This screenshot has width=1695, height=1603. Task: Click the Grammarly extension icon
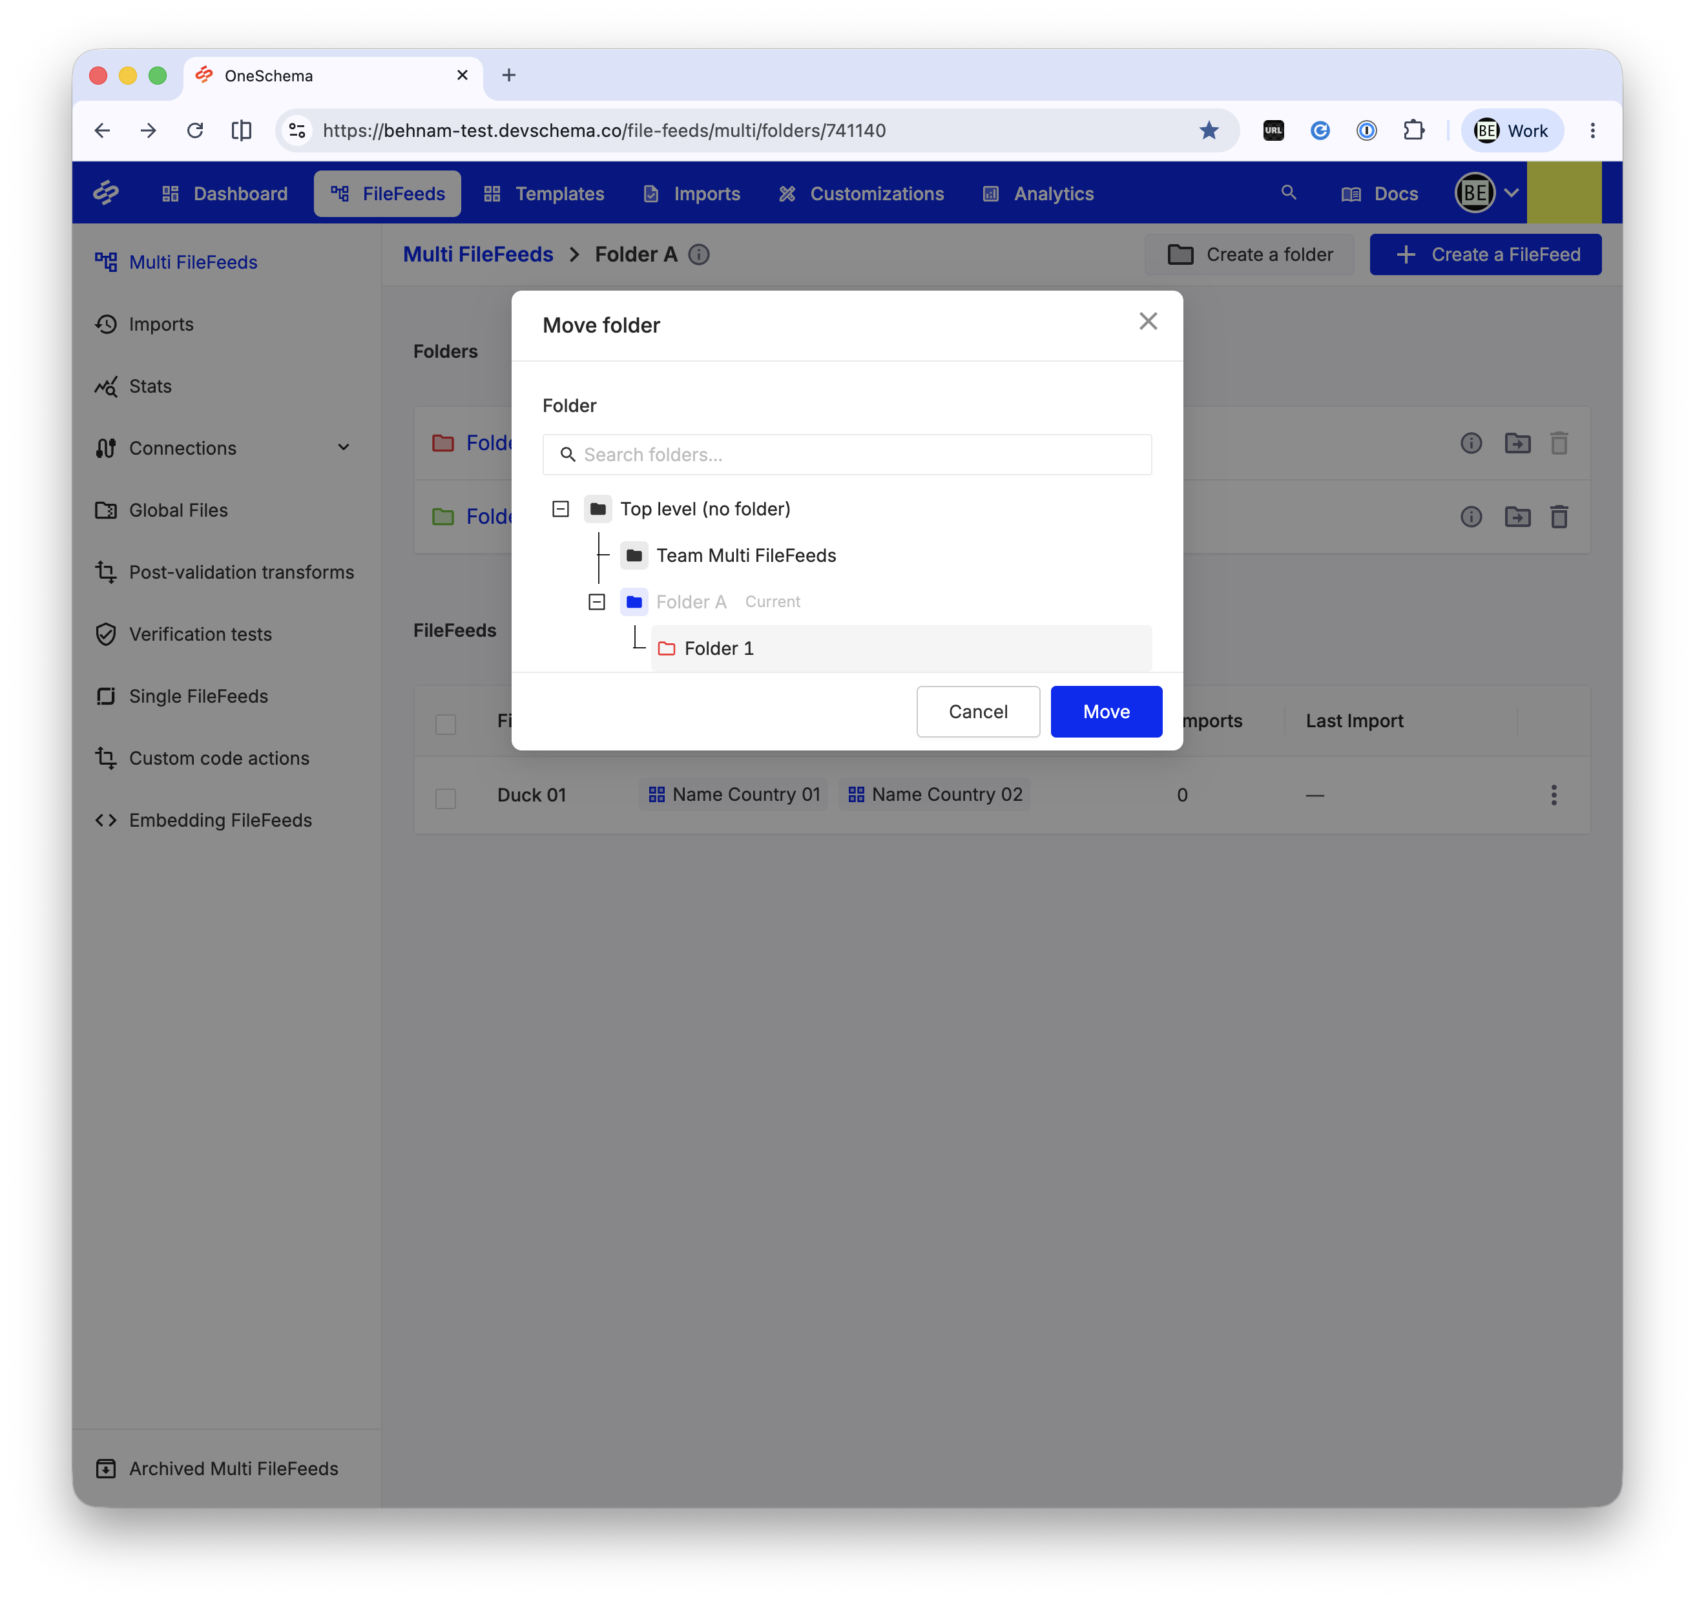[x=1320, y=130]
